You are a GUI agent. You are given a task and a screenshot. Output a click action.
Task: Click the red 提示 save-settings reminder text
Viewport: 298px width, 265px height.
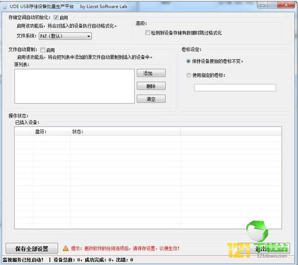click(125, 249)
